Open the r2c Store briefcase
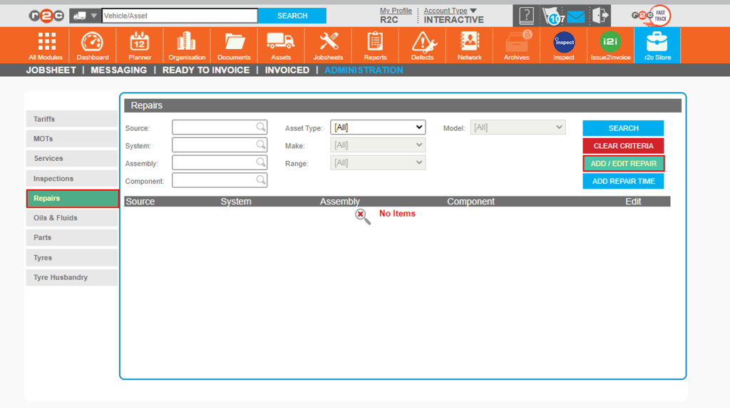The height and width of the screenshot is (408, 730). coord(657,46)
